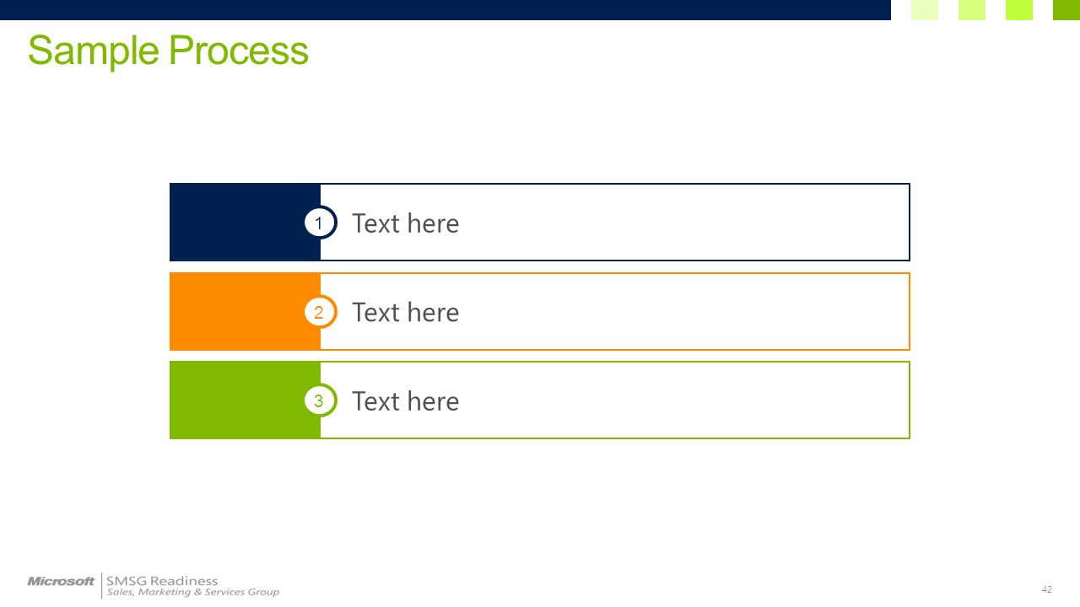Select the slide number 42
Screen dimensions: 1080x607
click(x=1047, y=589)
